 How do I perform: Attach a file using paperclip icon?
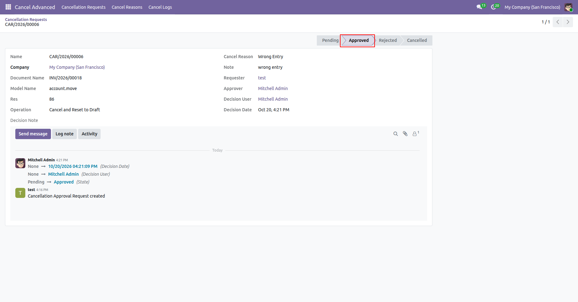tap(405, 134)
